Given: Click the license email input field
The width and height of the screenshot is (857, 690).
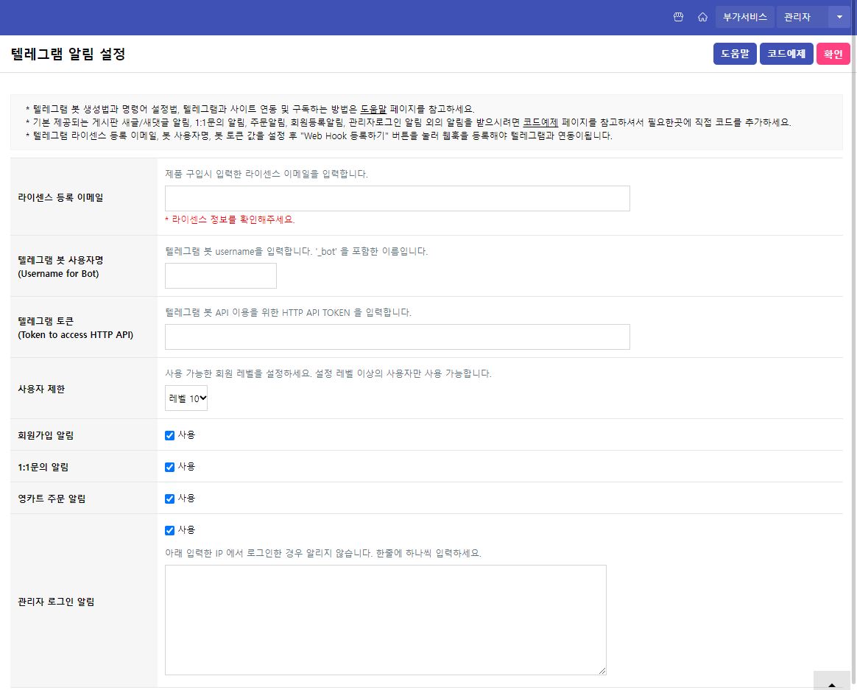Looking at the screenshot, I should (398, 198).
